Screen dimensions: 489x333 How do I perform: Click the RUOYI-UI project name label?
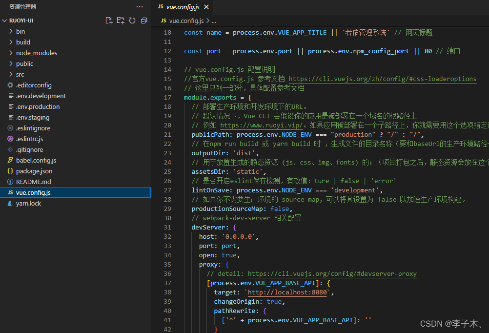(x=21, y=21)
